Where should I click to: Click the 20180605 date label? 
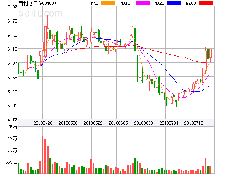click(x=118, y=123)
